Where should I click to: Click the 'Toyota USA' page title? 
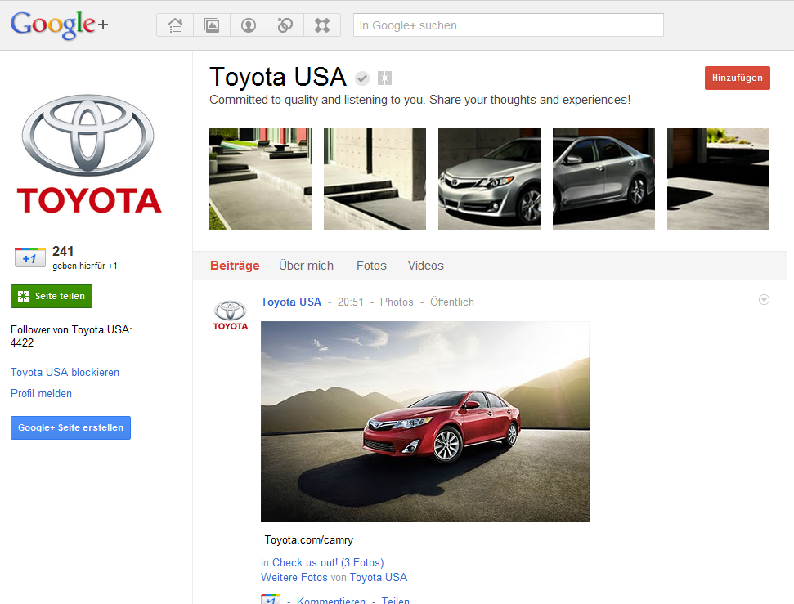278,77
